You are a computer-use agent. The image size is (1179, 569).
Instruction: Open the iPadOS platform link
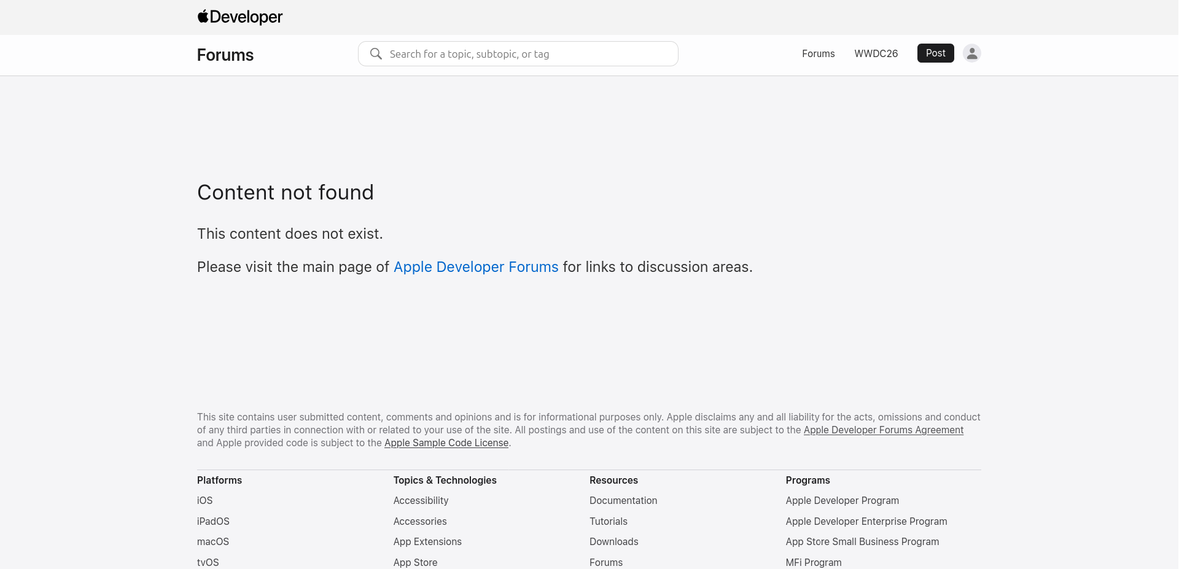pos(213,521)
